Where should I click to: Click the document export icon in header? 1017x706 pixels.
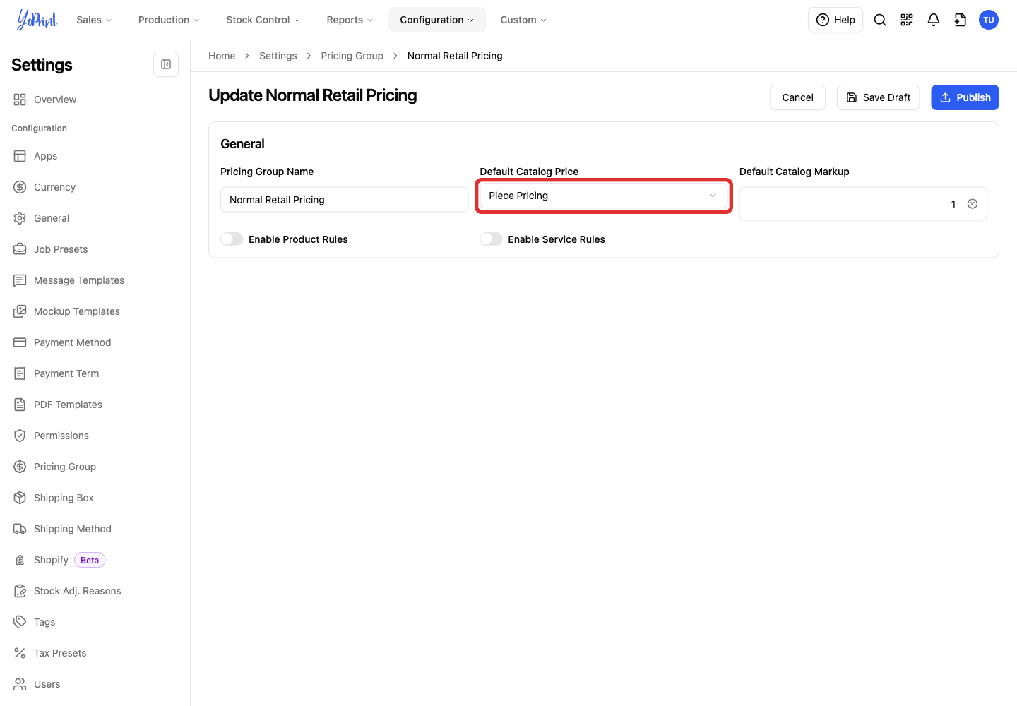coord(961,20)
